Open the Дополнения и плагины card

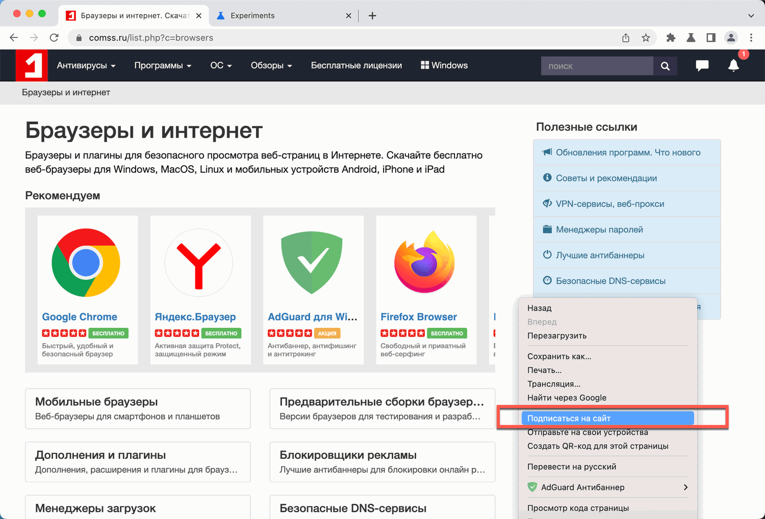138,462
